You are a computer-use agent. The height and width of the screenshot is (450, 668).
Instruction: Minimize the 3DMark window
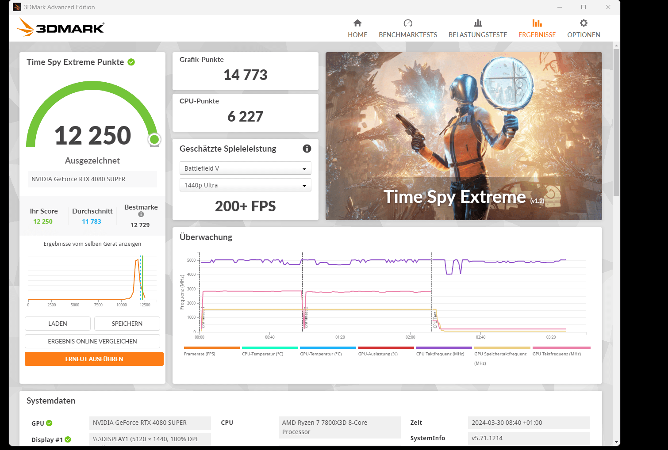pyautogui.click(x=560, y=7)
